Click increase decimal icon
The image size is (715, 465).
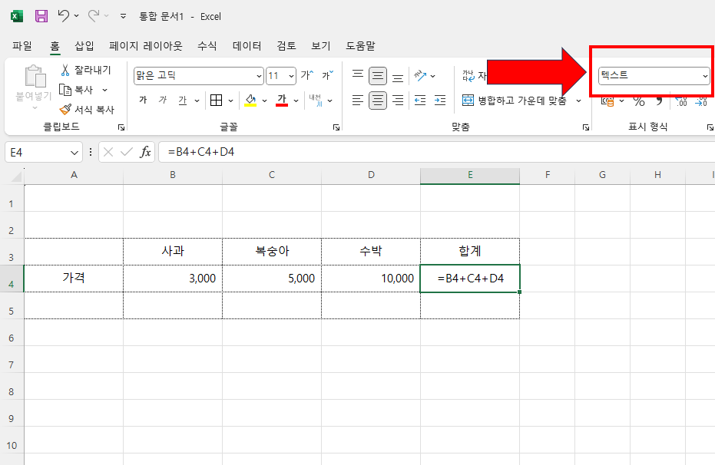tap(680, 101)
